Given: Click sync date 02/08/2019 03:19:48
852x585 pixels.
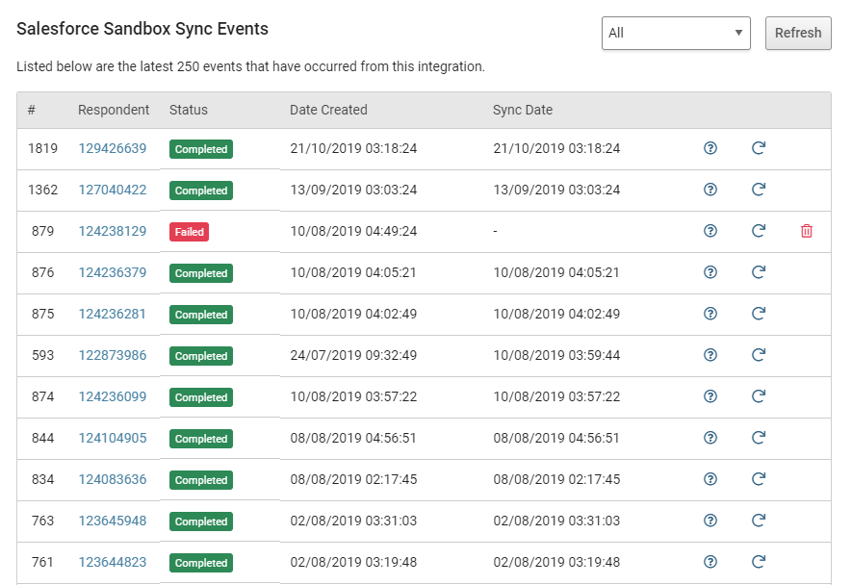Looking at the screenshot, I should point(556,562).
